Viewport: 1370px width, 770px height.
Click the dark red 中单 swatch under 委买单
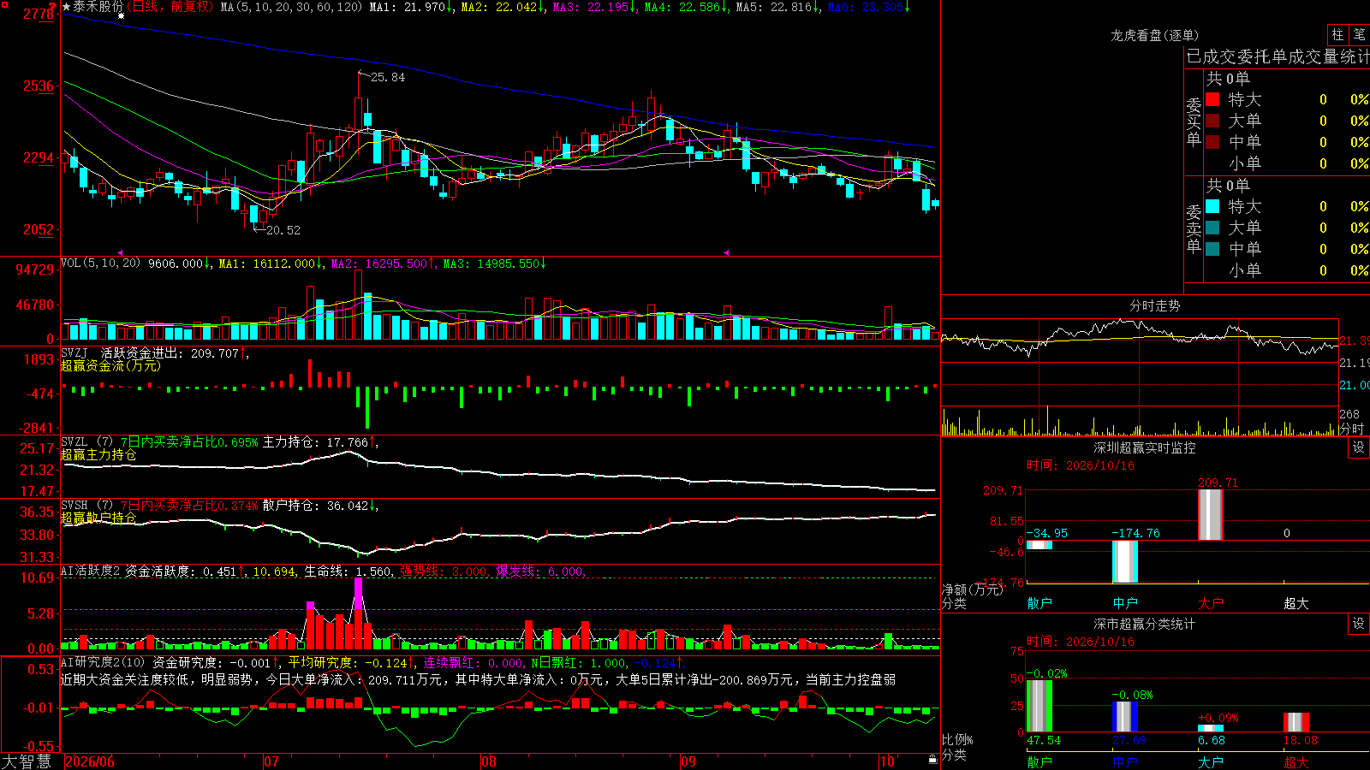click(x=1212, y=142)
